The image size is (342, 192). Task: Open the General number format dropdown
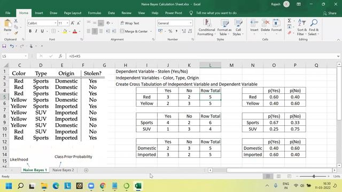tap(191, 23)
